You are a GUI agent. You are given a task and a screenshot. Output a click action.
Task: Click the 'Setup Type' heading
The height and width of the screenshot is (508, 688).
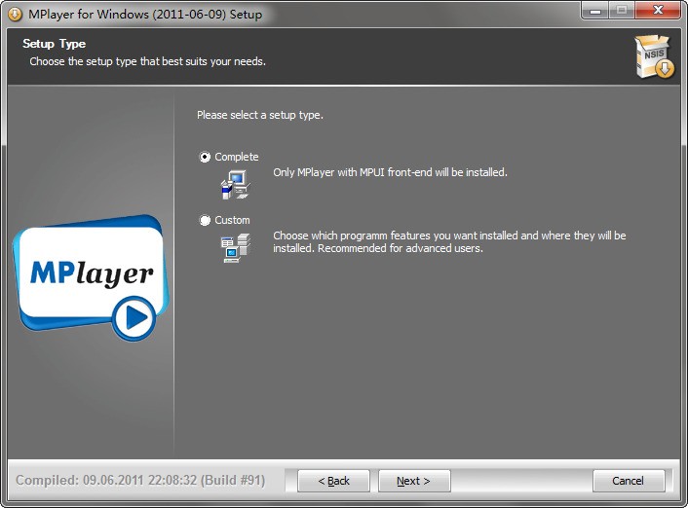click(54, 44)
